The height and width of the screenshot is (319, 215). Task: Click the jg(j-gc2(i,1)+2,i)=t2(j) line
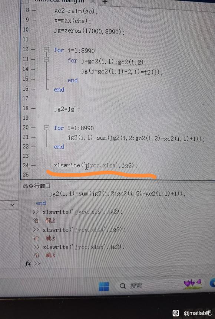[122, 71]
